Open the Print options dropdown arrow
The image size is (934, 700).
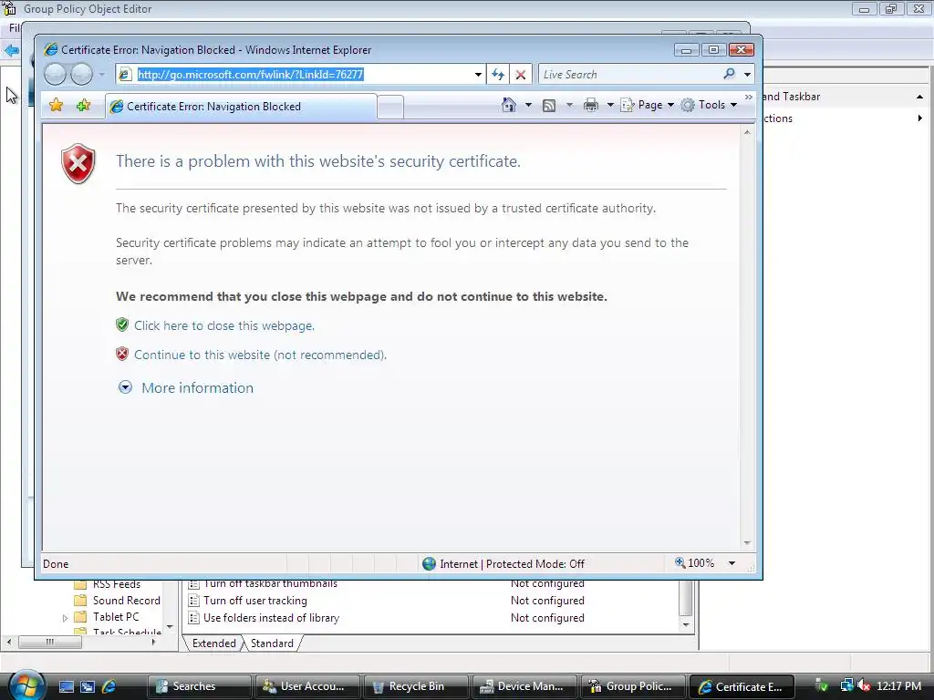(610, 105)
